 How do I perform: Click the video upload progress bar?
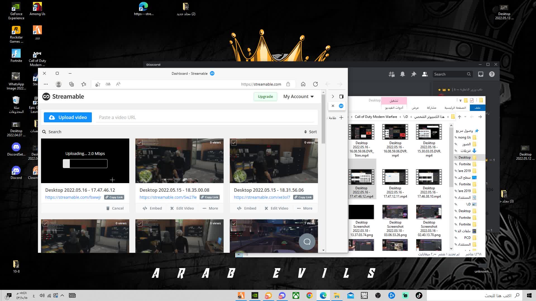pyautogui.click(x=85, y=164)
